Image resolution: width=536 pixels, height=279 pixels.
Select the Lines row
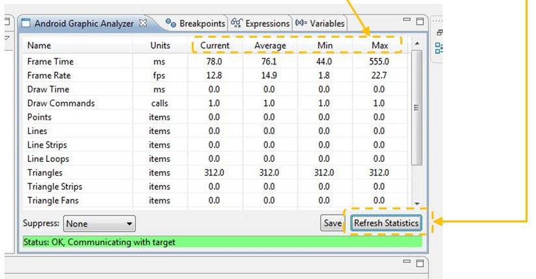click(215, 131)
